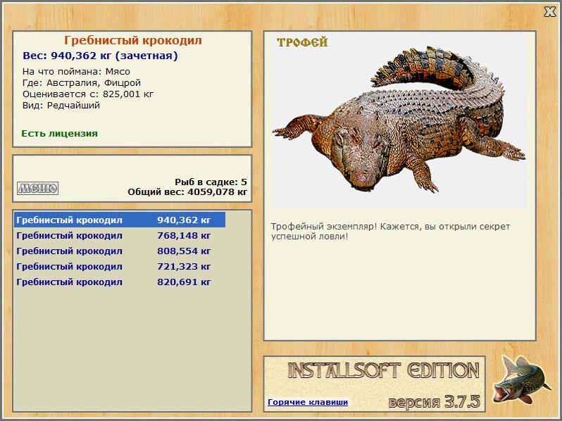Viewport: 562px width, 421px height.
Task: Select the crocodile weighing 768,148 кг
Action: 120,235
